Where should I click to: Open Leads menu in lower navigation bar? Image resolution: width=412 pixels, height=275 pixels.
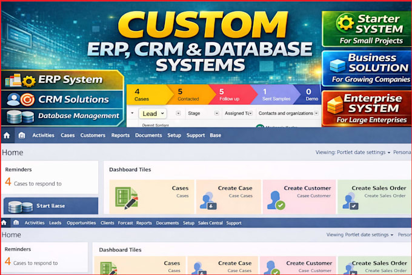click(x=55, y=223)
